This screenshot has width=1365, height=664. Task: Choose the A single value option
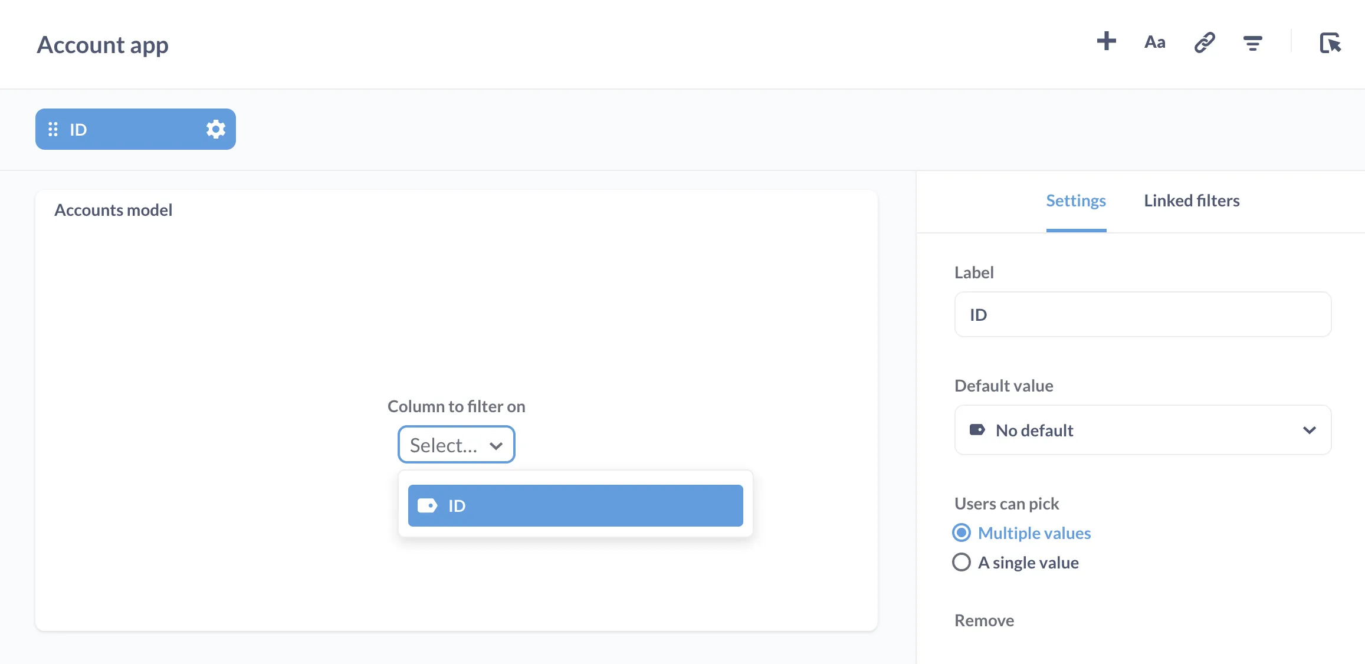click(962, 562)
